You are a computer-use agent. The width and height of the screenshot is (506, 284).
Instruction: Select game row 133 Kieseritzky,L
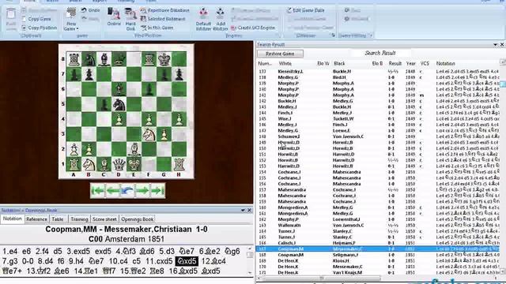(378, 72)
